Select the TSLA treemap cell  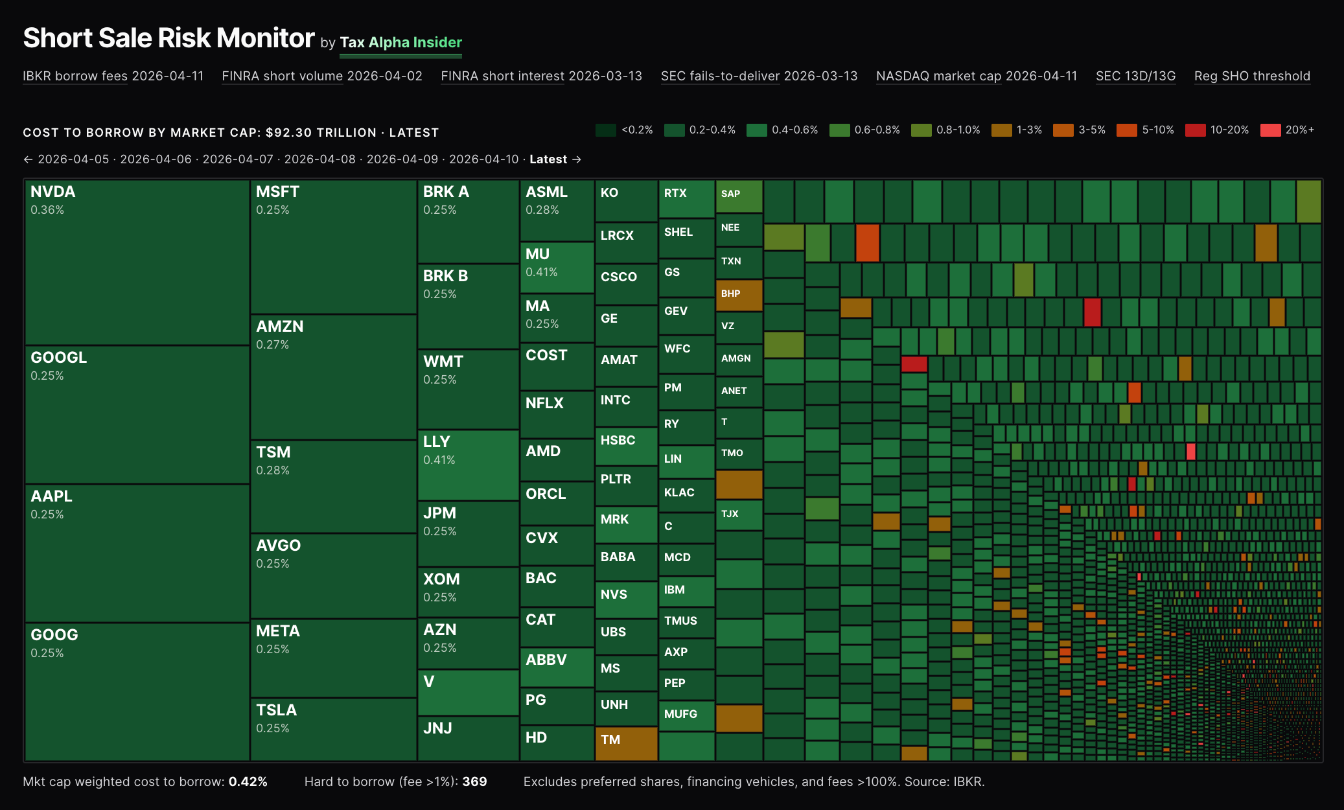point(333,729)
